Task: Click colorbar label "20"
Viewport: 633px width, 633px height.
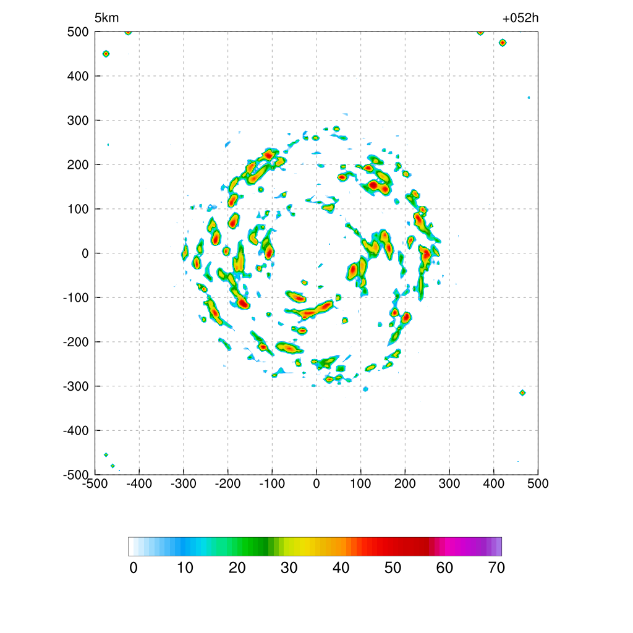Action: point(237,568)
